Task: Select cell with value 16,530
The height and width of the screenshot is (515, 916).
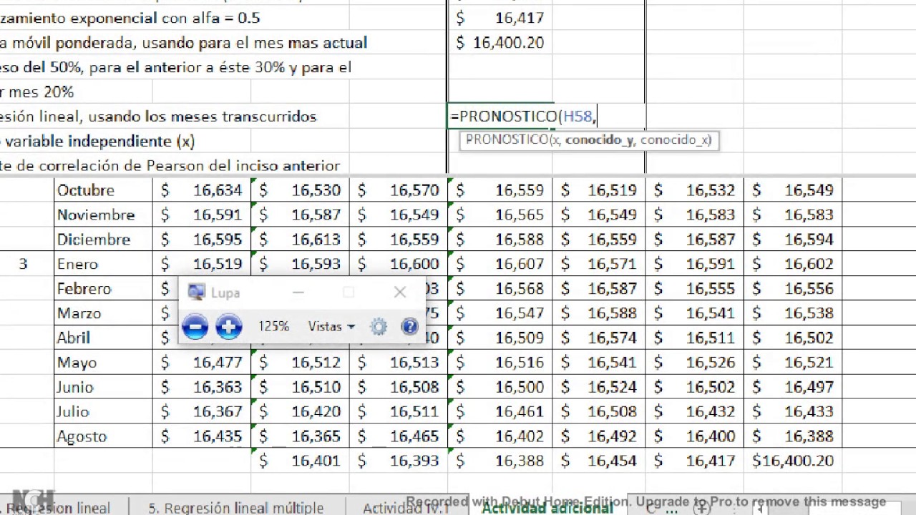Action: coord(301,190)
